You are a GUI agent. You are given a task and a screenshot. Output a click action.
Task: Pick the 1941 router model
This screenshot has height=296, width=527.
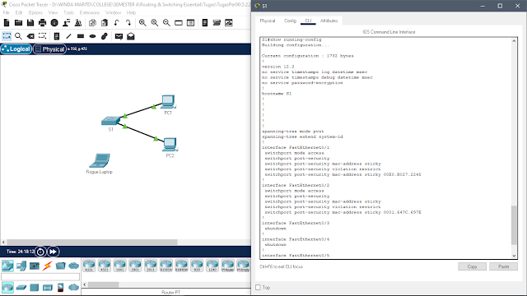click(120, 266)
